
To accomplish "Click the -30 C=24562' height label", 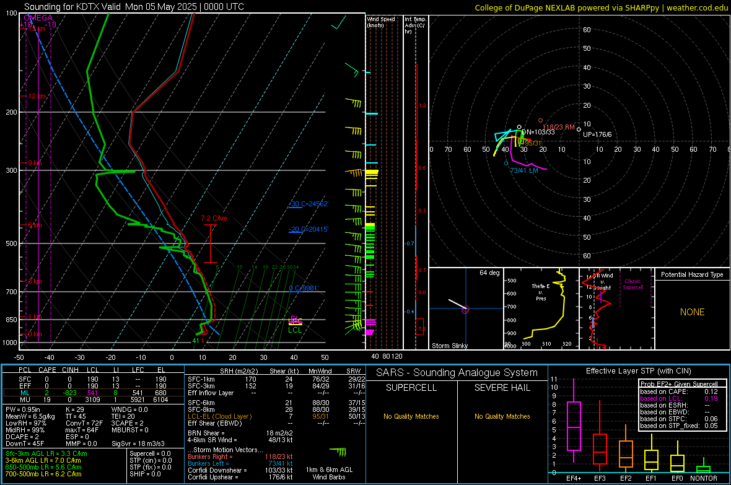I will (309, 204).
